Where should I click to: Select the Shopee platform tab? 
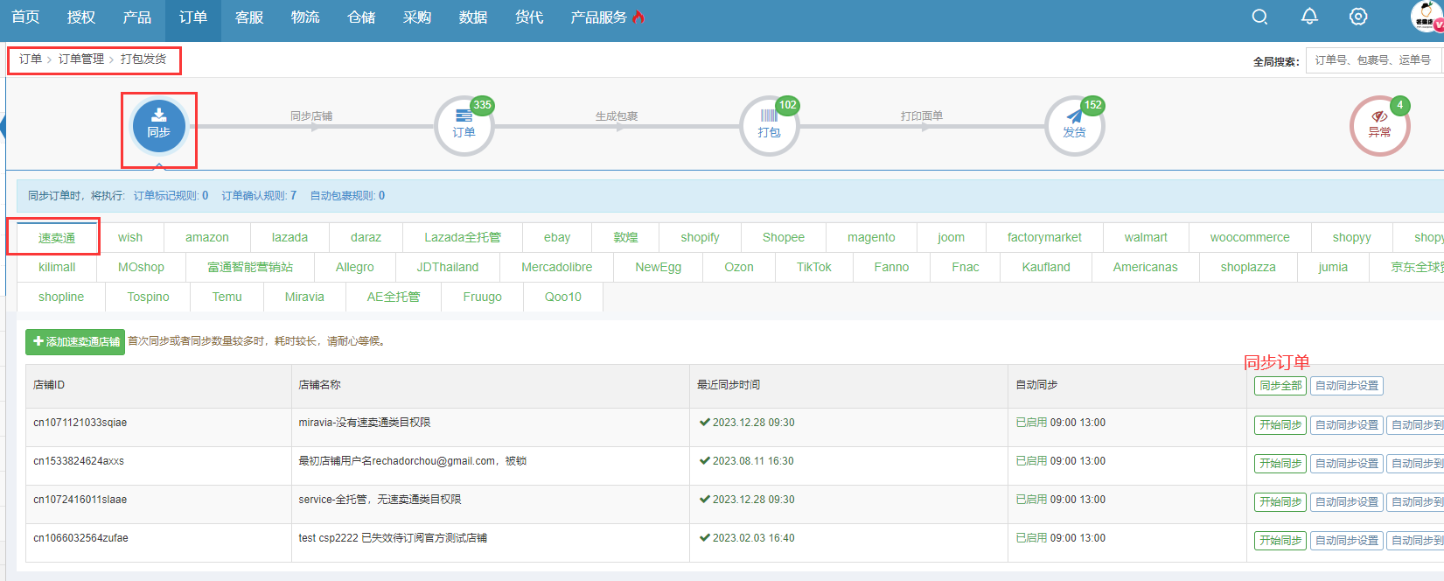coord(784,237)
